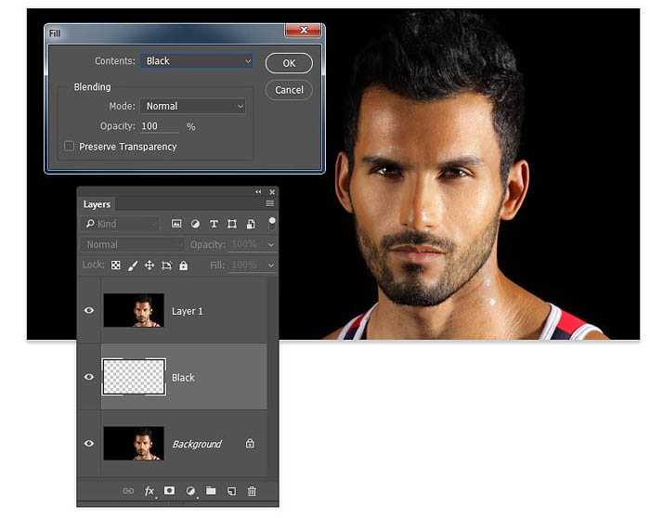The height and width of the screenshot is (518, 650).
Task: Filter layers by adjustment layer icon
Action: [195, 225]
